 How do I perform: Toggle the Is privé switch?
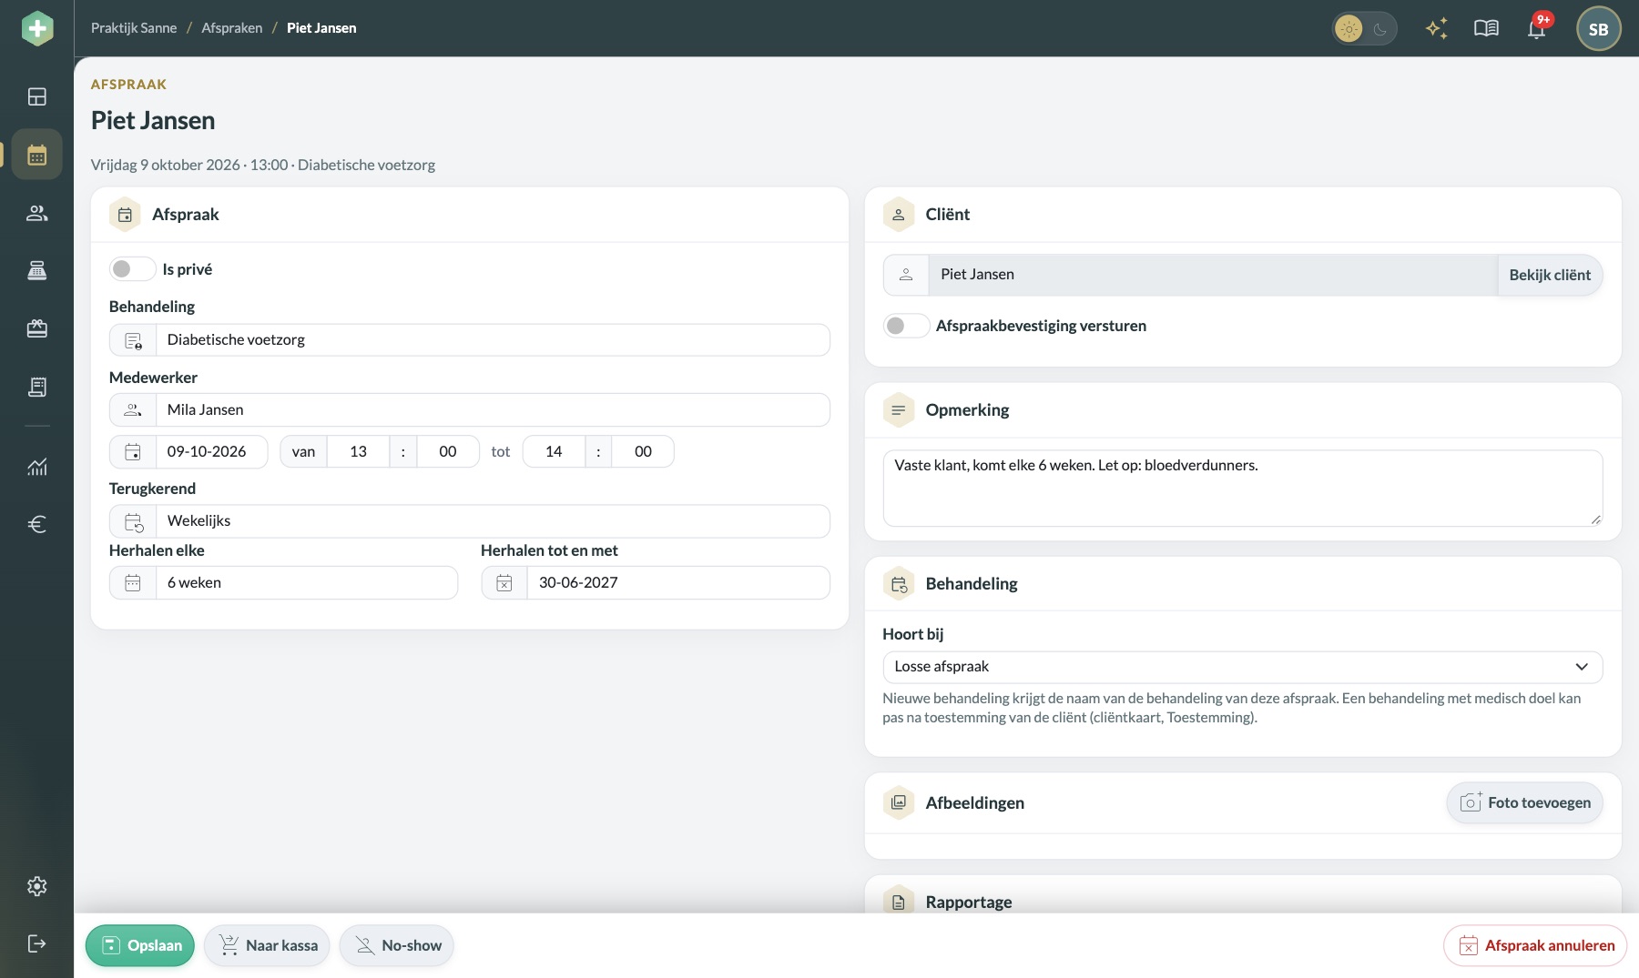[x=132, y=269]
